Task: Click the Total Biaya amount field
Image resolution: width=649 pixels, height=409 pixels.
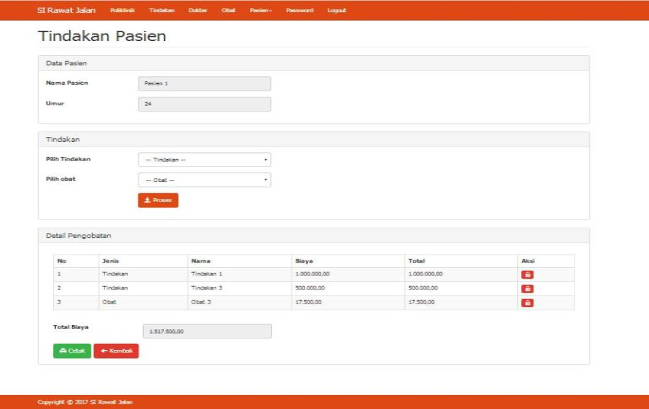Action: 208,332
